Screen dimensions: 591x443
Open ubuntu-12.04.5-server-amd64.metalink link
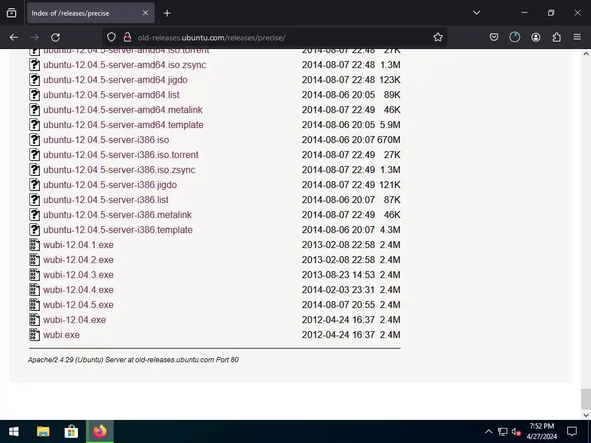tap(122, 110)
